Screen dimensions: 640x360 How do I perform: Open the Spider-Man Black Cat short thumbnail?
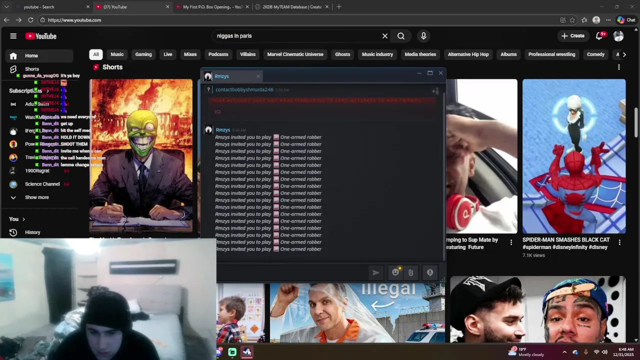(574, 156)
